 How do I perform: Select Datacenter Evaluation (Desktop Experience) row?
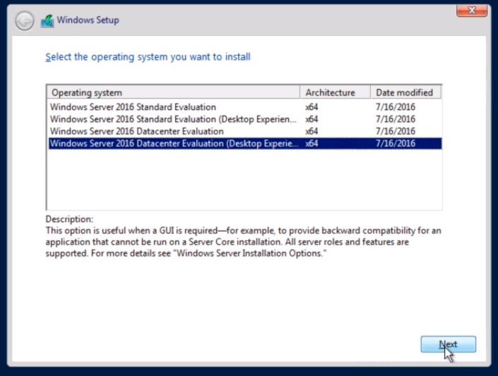(x=244, y=143)
